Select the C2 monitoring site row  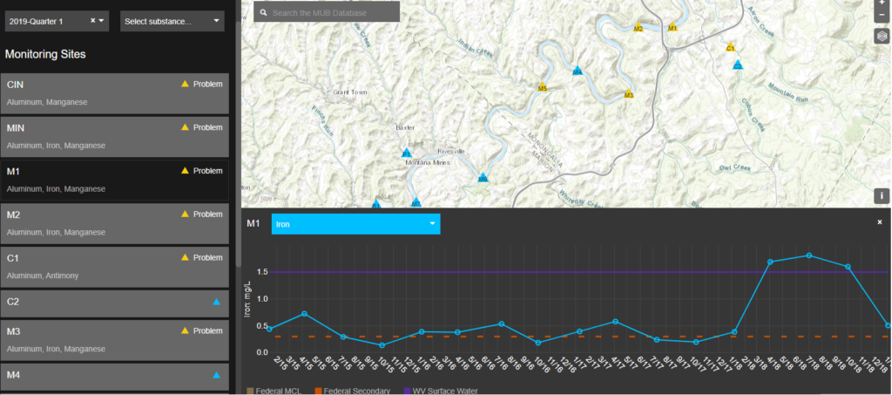[114, 303]
